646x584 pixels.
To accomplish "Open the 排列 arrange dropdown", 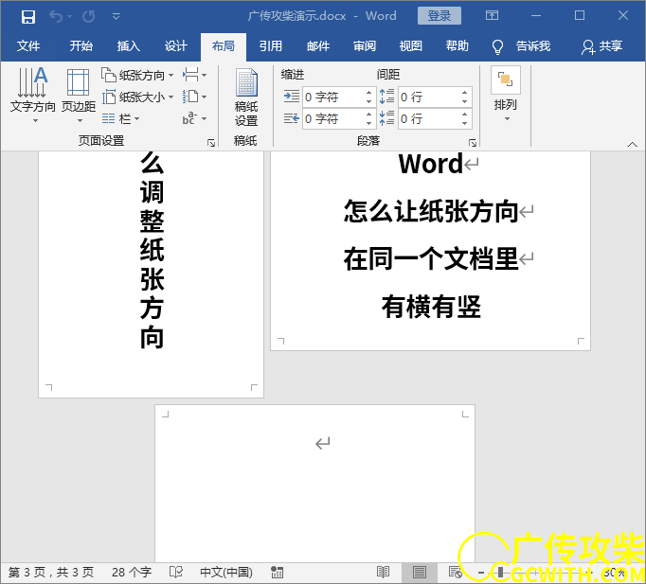I will click(x=506, y=95).
